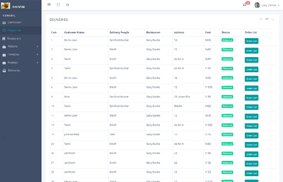Expand the Deliveries panel to fullscreen

pos(273,19)
